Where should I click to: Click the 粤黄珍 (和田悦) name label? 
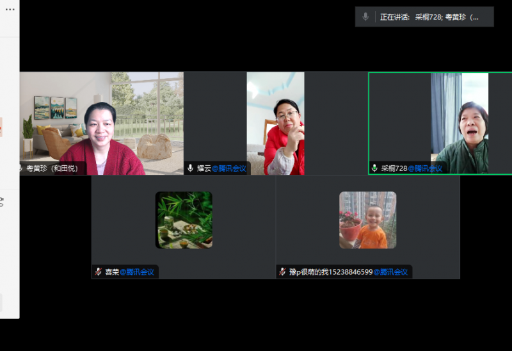(x=52, y=168)
